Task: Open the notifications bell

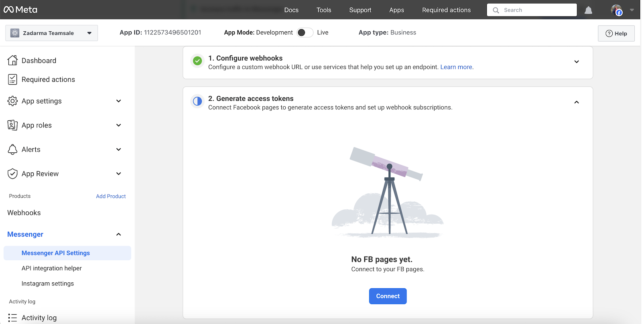Action: click(x=588, y=10)
